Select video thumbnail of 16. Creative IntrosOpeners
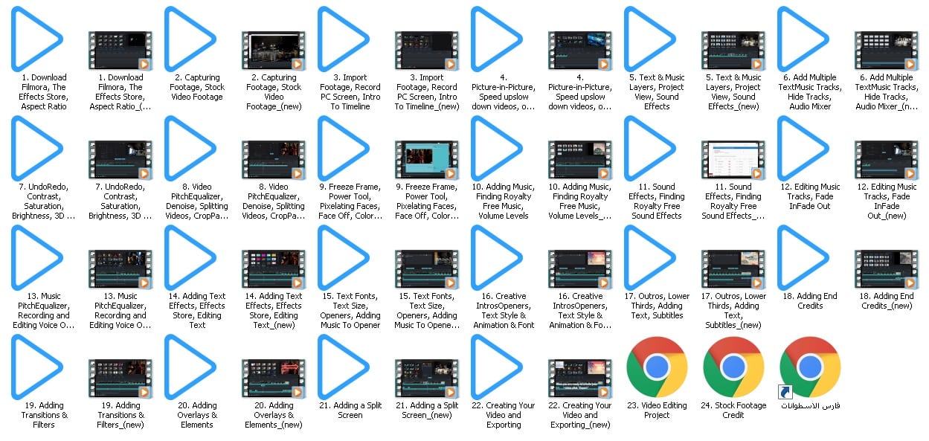Screen dimensions: 929x441 579,269
